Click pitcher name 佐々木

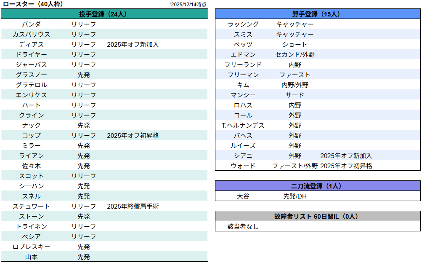point(32,166)
